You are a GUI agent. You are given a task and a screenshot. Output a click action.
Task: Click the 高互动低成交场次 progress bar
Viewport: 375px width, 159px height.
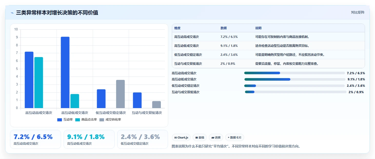[294, 79]
